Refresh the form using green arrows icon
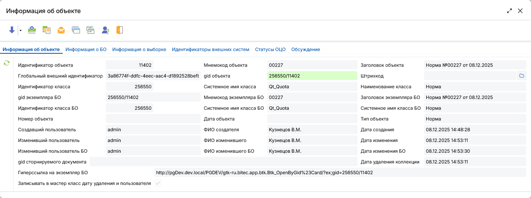Screen dimensions: 531x198 pos(7,63)
